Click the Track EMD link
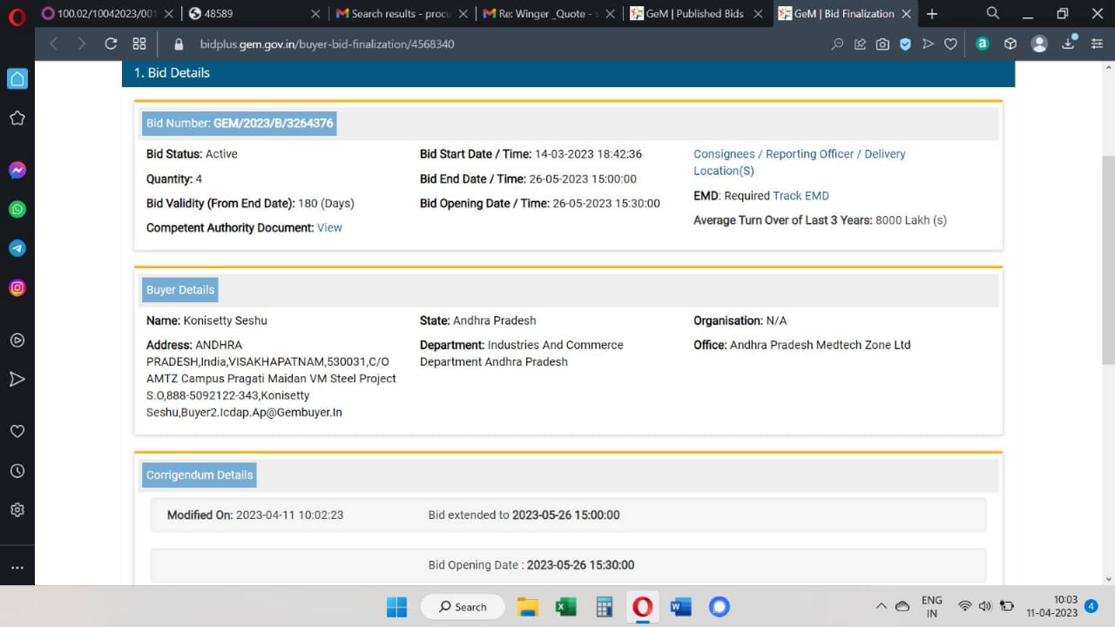 coord(801,196)
